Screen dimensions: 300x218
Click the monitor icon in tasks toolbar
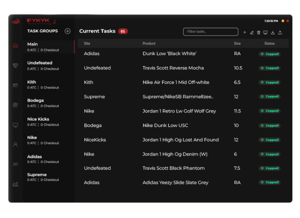coord(265,32)
